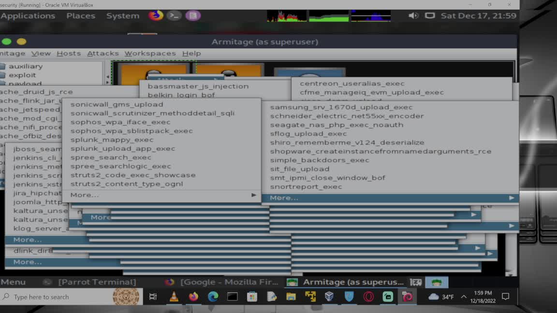Open the green square taskbar app

click(x=388, y=297)
